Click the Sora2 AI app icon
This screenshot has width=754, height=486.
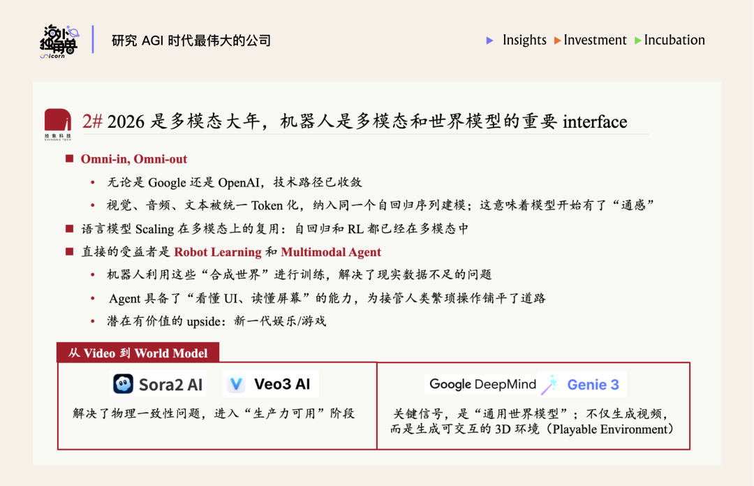tap(124, 384)
